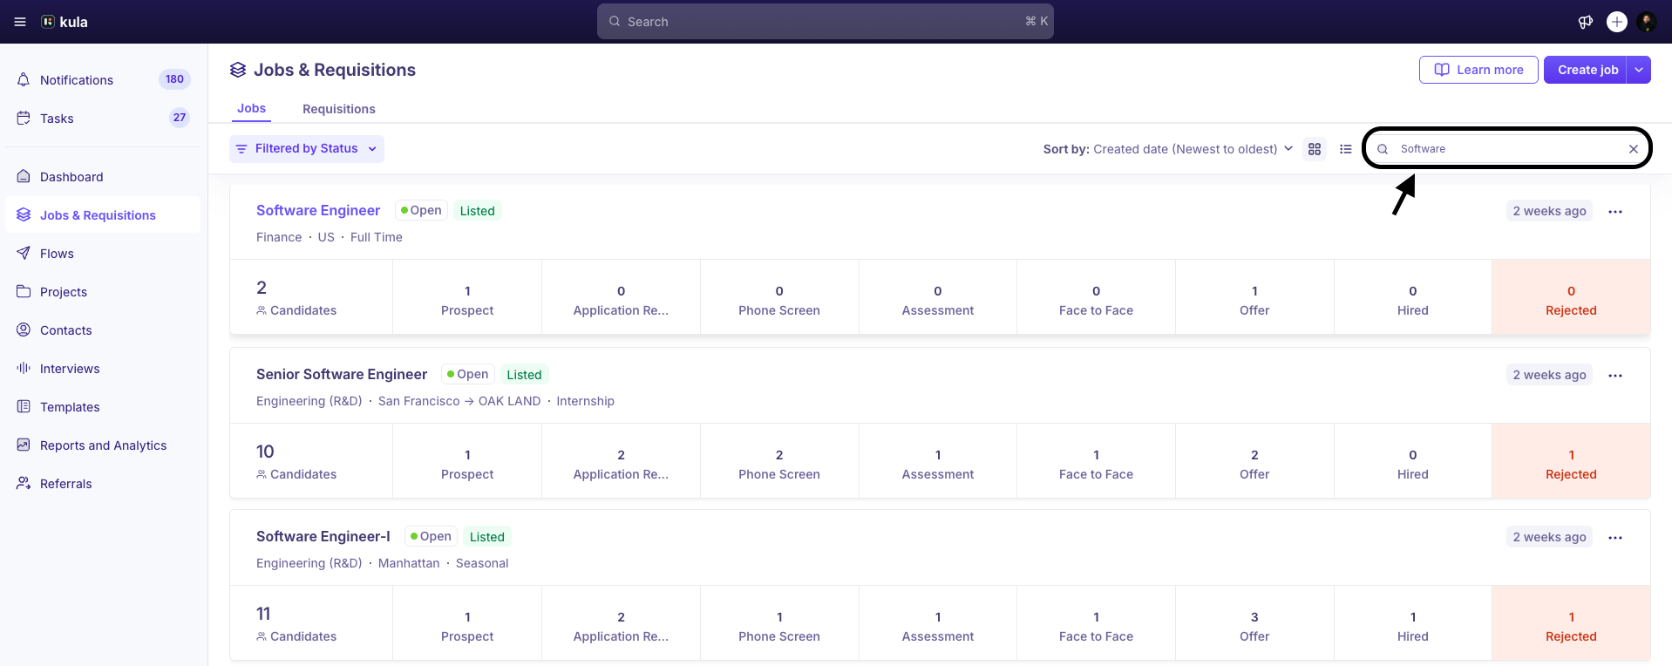This screenshot has height=666, width=1672.
Task: Open more options for Software Engineer-I job
Action: point(1615,538)
